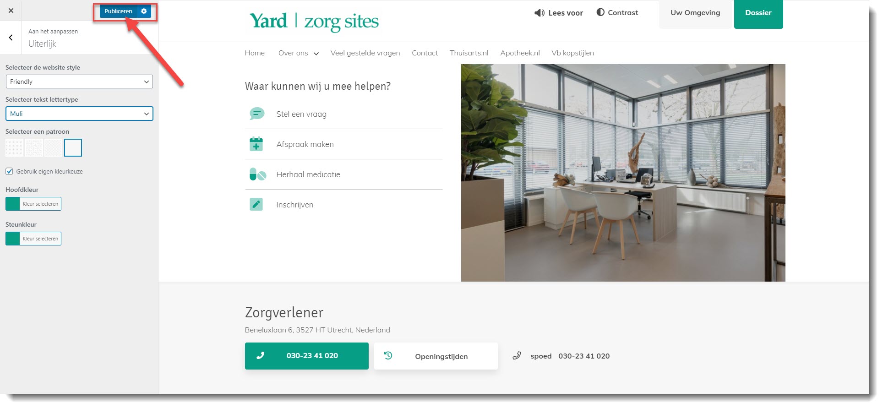Click the Lees voor speaker icon
The image size is (883, 408).
coord(539,13)
